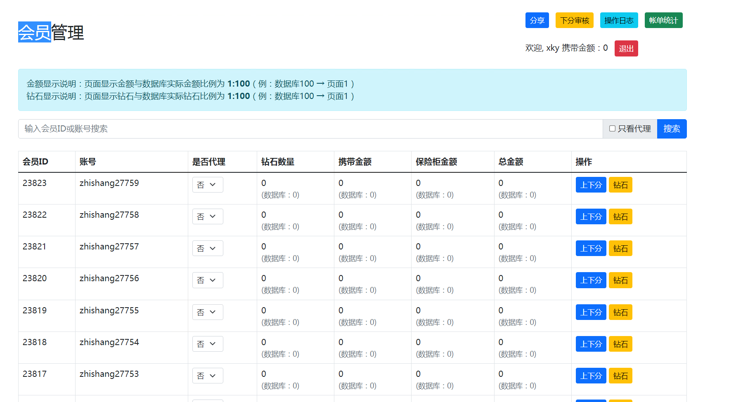Click 上下分 for account zhishang27757

coord(591,248)
